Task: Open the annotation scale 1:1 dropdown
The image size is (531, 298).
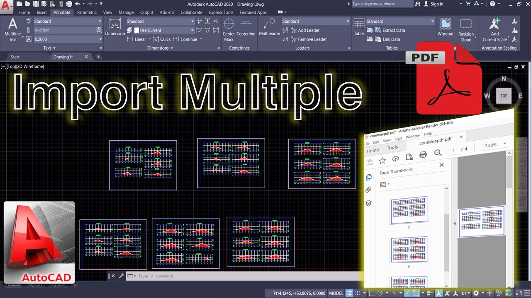Action: [x=465, y=293]
